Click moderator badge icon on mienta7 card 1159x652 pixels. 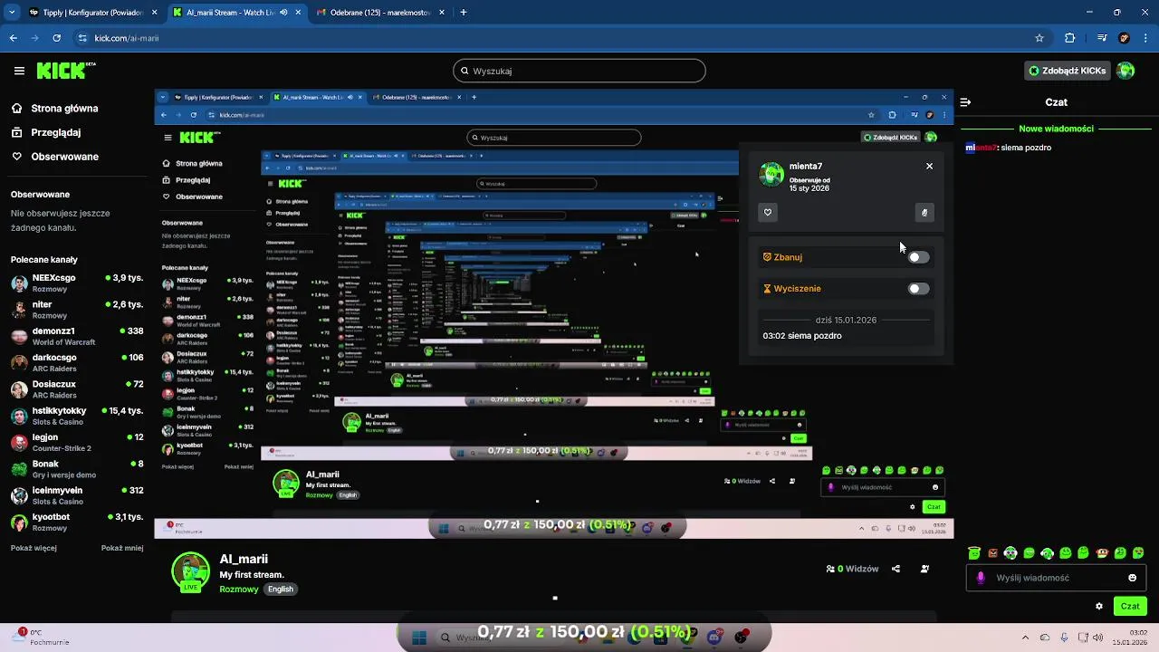[x=924, y=213]
